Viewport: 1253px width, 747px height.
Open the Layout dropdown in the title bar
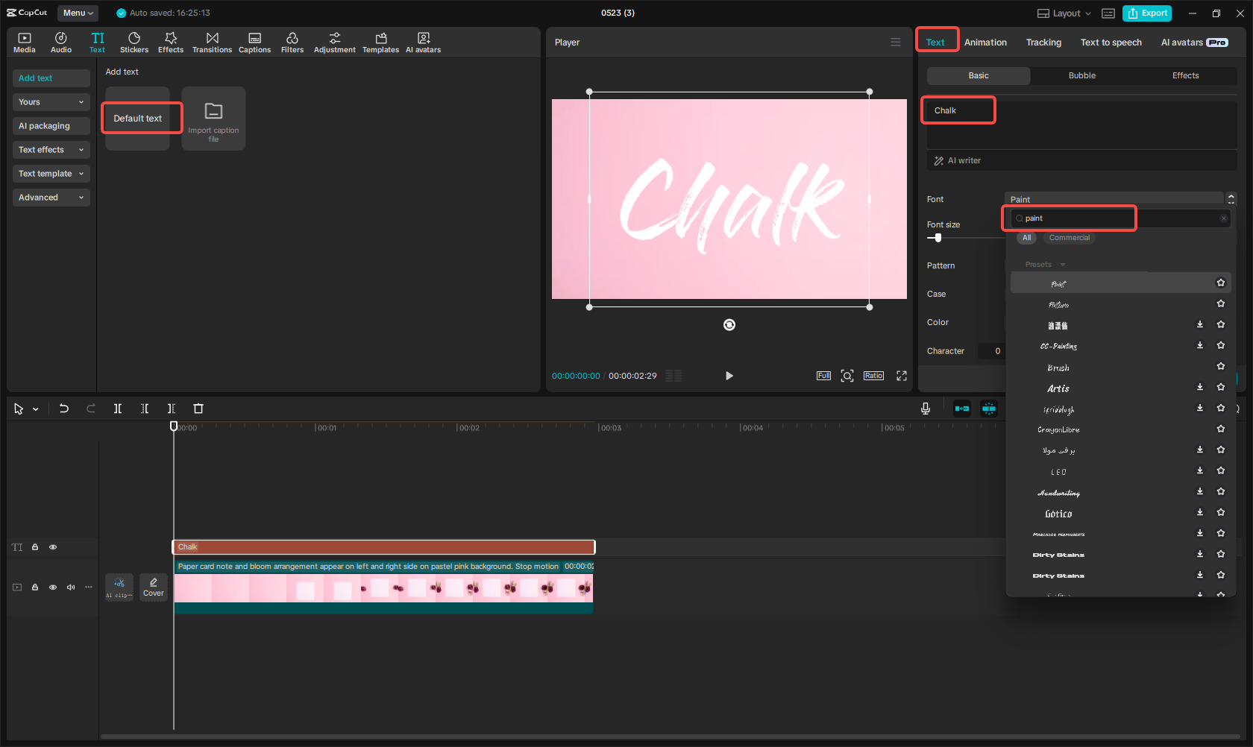click(x=1063, y=13)
